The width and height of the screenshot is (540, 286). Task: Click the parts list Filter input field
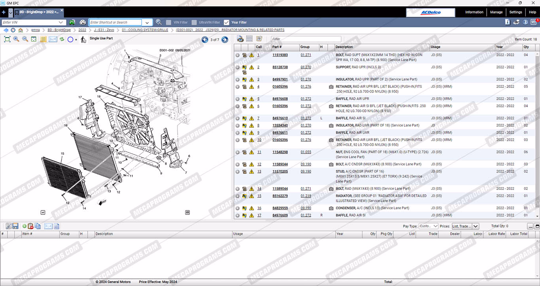(306, 39)
